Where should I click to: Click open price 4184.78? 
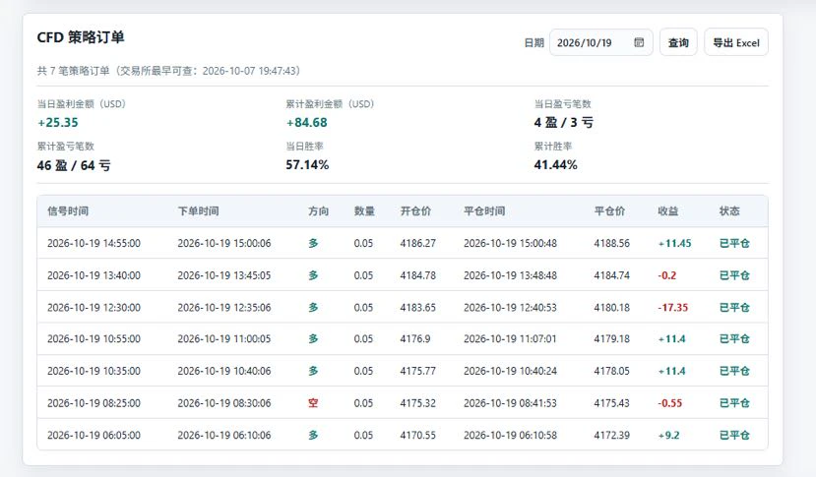click(x=418, y=275)
